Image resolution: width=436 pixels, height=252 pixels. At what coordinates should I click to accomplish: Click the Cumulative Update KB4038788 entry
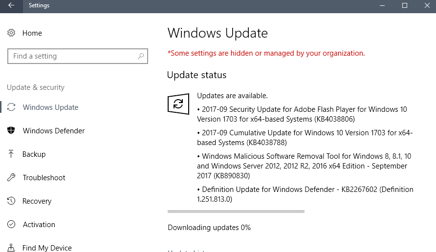[x=305, y=138]
